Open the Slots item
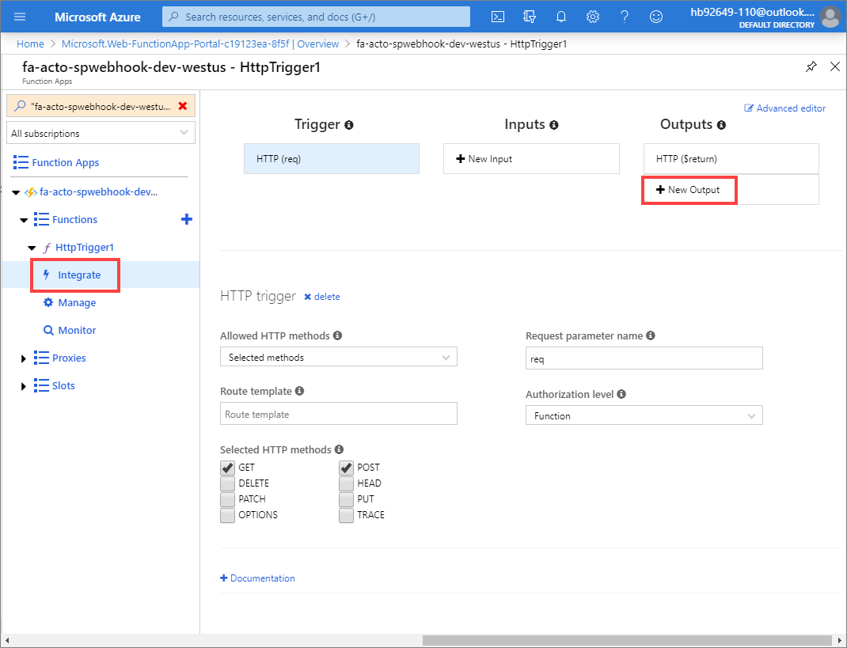Screen dimensions: 847x648 pos(64,385)
